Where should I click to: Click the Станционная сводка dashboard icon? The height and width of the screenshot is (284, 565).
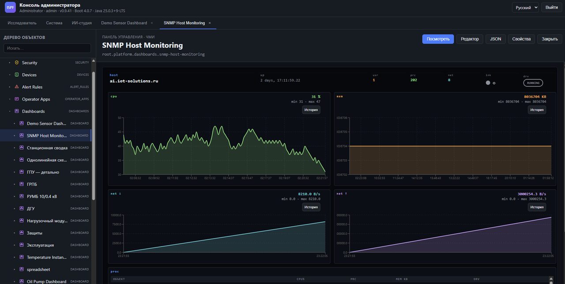[x=22, y=148]
